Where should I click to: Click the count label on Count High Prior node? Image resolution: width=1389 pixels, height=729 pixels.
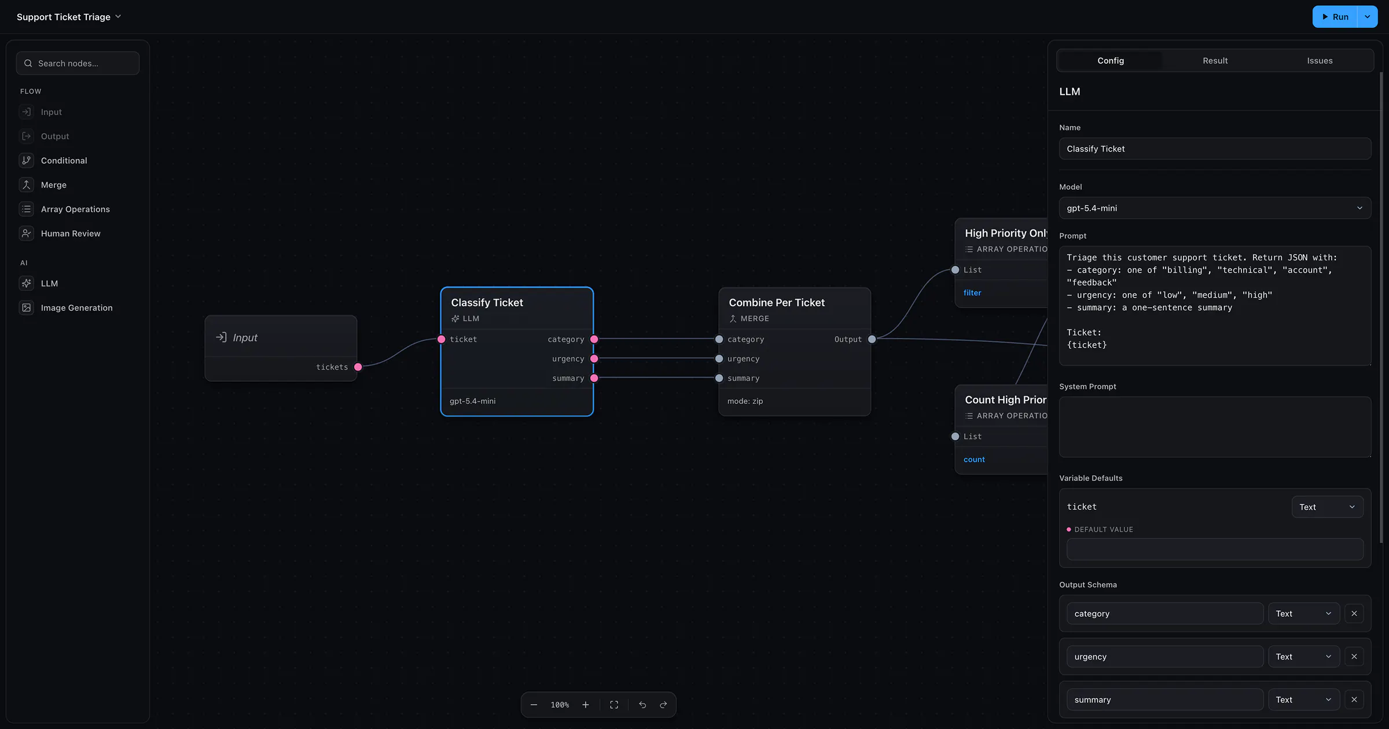coord(974,459)
